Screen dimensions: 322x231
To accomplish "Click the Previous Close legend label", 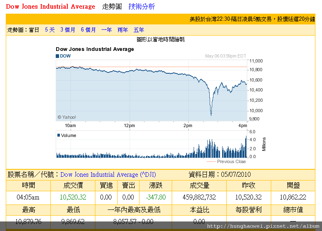I will pos(232,161).
